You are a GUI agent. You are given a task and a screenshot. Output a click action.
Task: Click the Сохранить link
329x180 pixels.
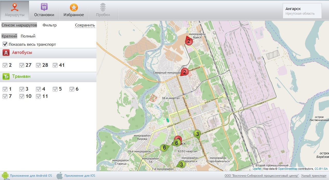coord(85,25)
